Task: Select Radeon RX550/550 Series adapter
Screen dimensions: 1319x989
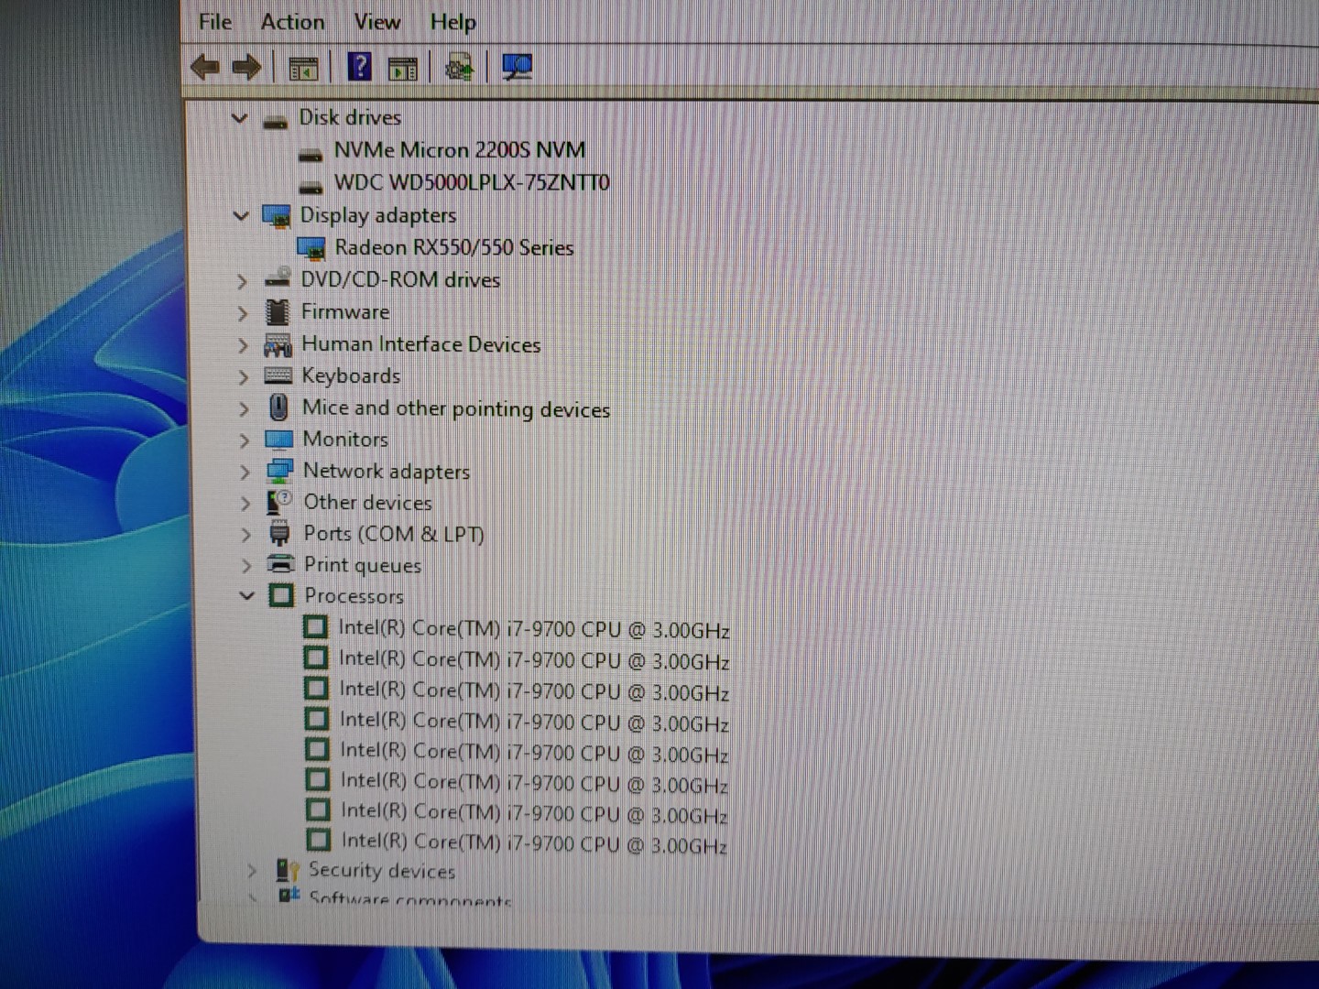Action: click(454, 247)
